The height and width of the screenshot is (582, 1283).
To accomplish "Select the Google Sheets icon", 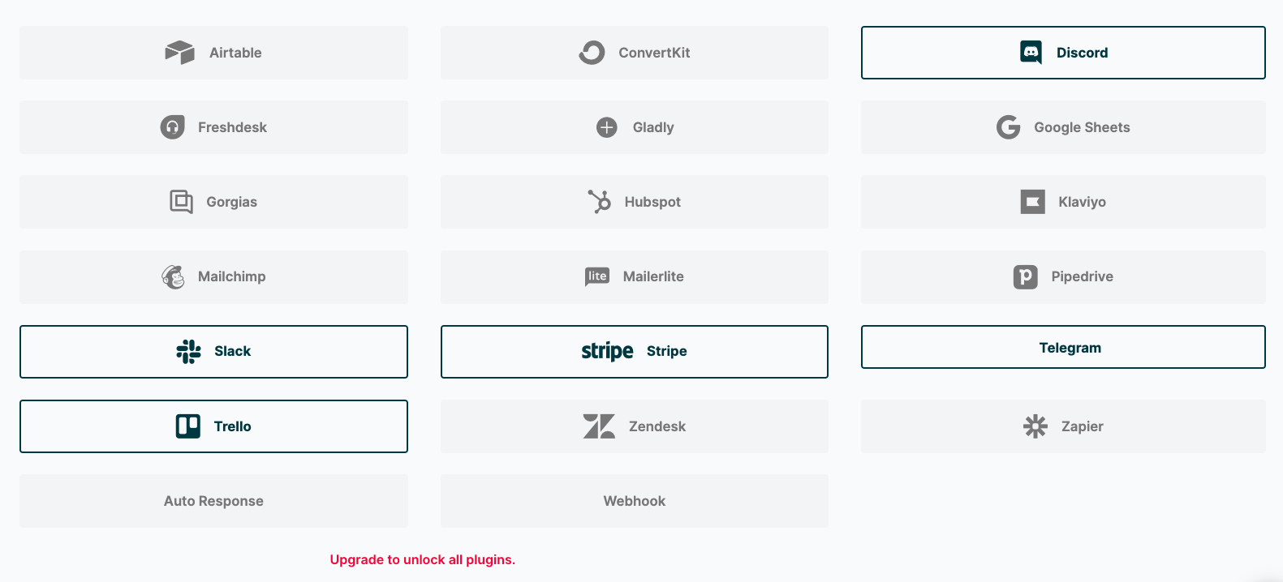I will 1008,127.
